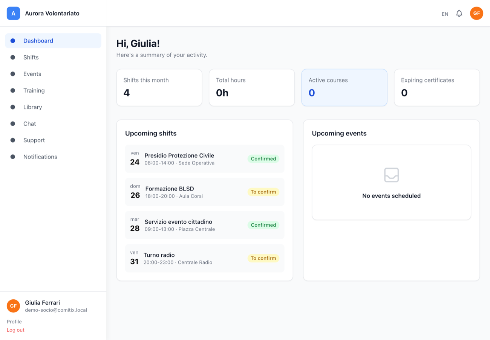Open the Formazione BLSD shift

[x=205, y=192]
